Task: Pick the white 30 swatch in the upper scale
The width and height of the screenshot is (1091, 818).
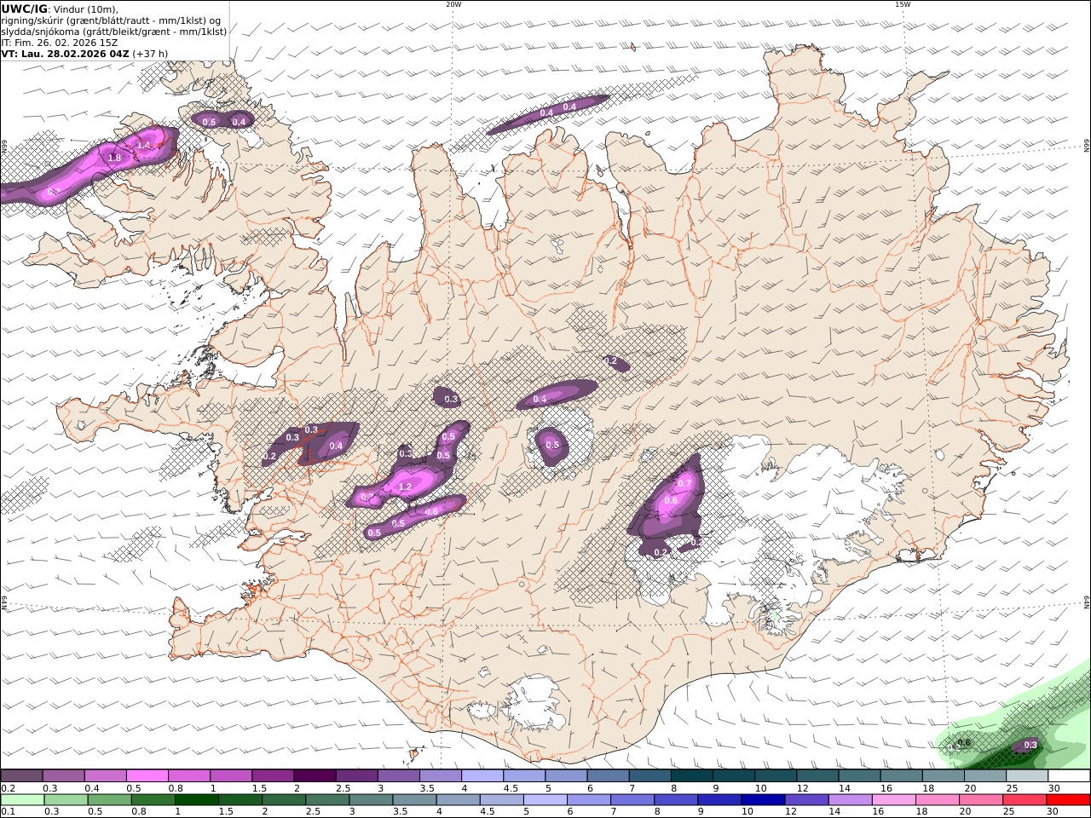Action: [1068, 775]
